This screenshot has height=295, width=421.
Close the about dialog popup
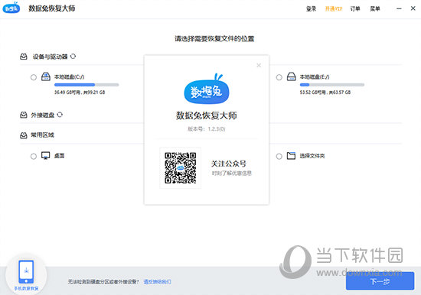point(259,65)
